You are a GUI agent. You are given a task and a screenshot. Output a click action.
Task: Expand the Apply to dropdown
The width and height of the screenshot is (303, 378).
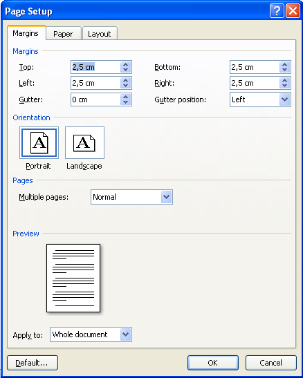pos(126,334)
